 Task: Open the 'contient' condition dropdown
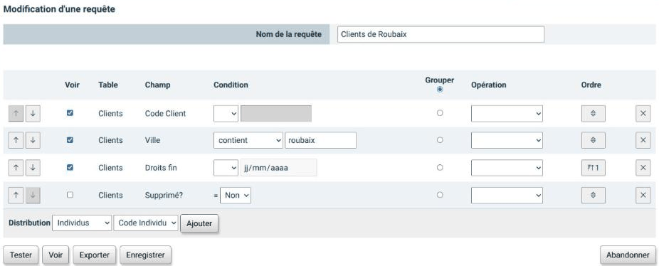tap(248, 140)
